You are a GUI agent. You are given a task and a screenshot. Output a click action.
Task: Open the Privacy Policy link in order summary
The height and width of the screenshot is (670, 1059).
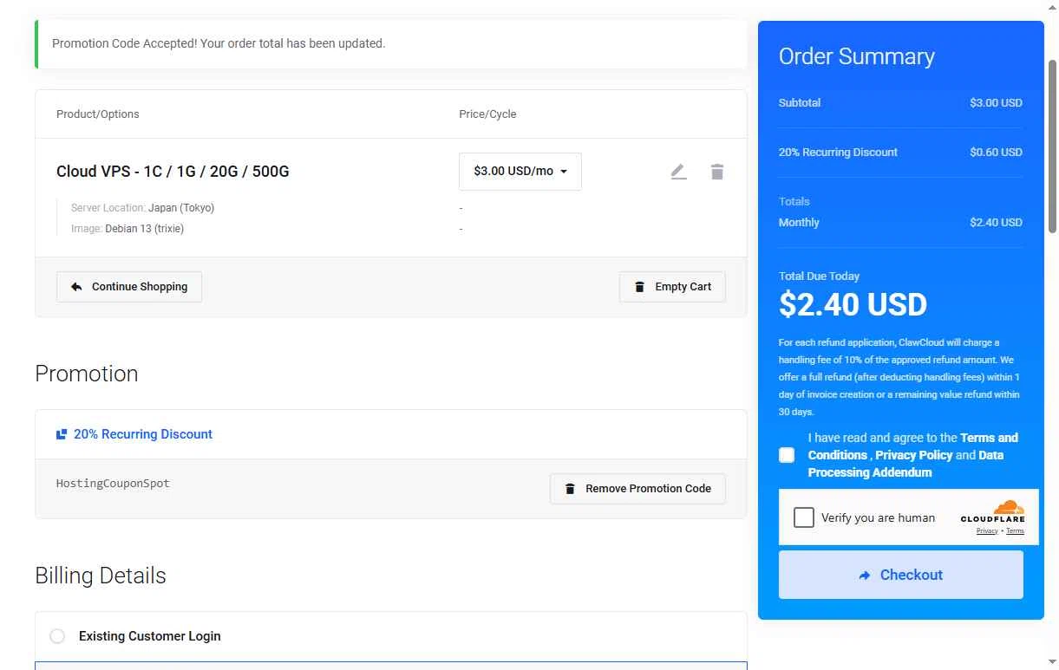[913, 455]
